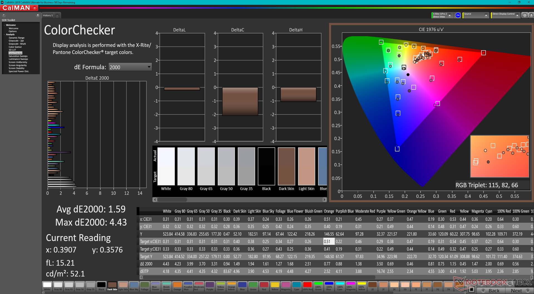The height and width of the screenshot is (294, 534).
Task: Open the Source dropdown
Action: (486, 15)
